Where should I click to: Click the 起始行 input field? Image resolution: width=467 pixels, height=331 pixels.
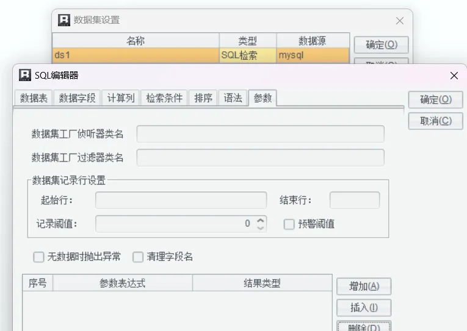181,200
